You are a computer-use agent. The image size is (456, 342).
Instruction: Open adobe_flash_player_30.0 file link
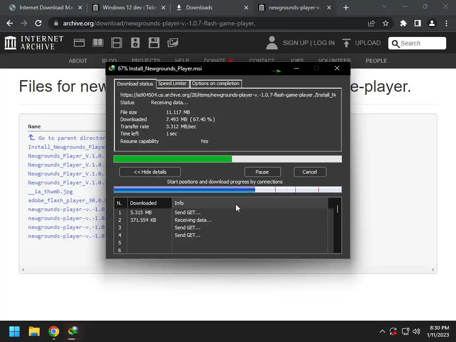click(67, 200)
